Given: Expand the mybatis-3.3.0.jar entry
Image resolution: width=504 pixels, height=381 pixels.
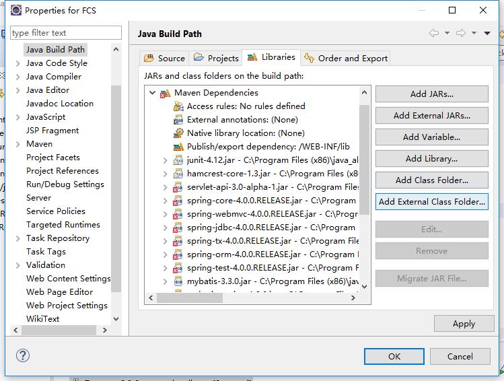Looking at the screenshot, I should (x=166, y=281).
